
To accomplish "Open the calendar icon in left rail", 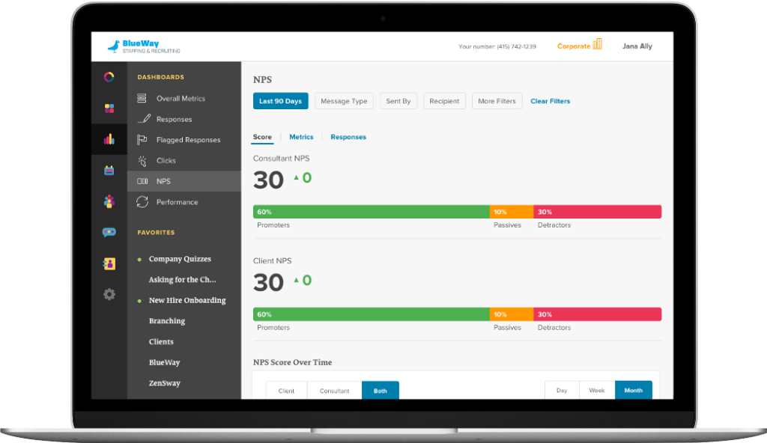I will pos(109,170).
